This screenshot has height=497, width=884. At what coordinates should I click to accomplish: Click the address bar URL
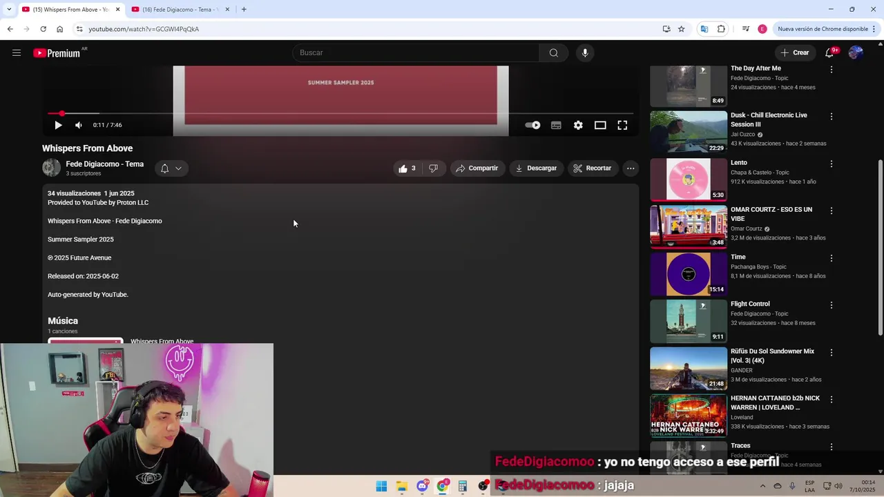coord(144,29)
